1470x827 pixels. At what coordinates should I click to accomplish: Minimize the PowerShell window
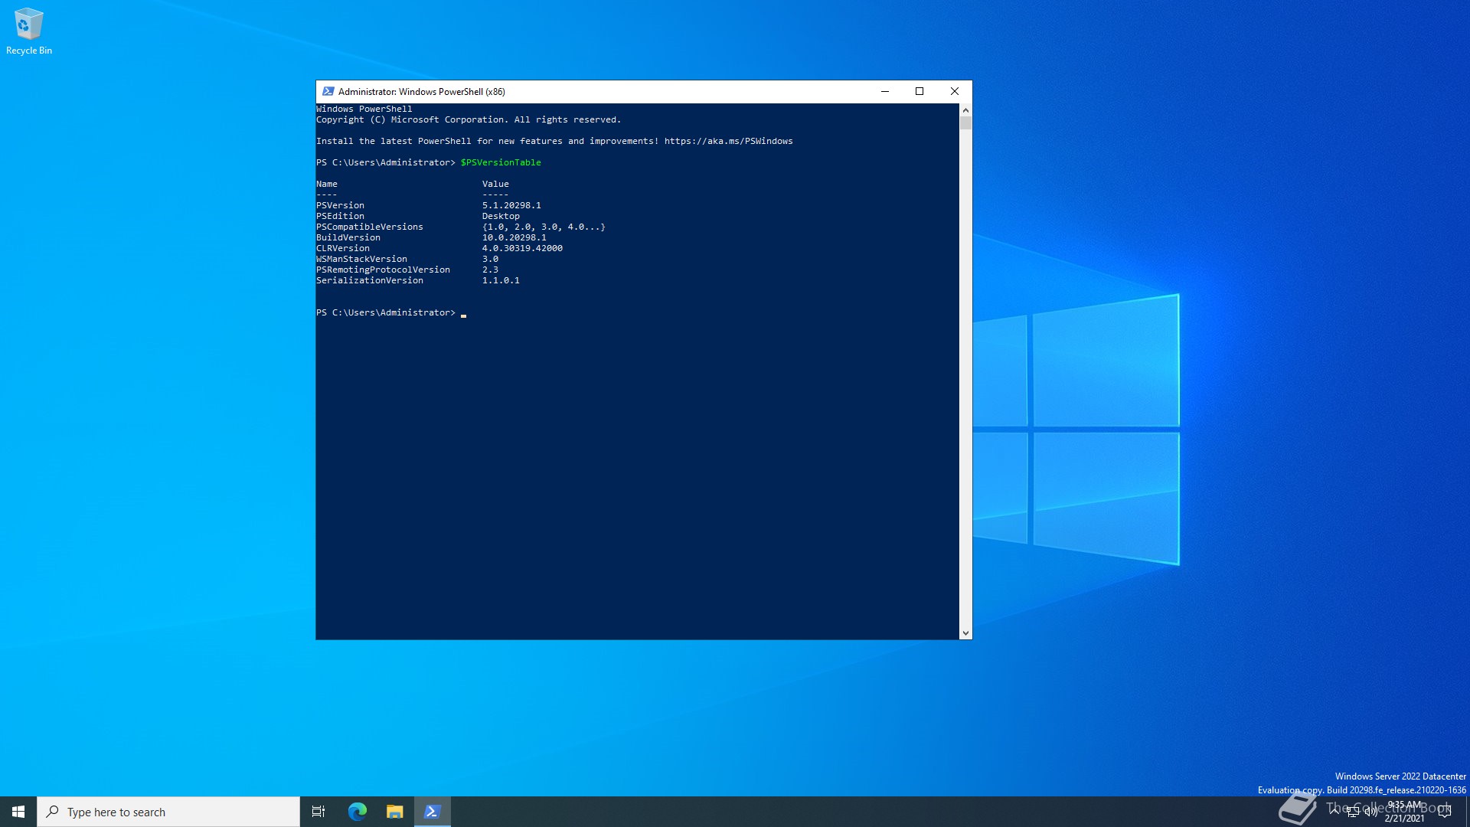(885, 91)
